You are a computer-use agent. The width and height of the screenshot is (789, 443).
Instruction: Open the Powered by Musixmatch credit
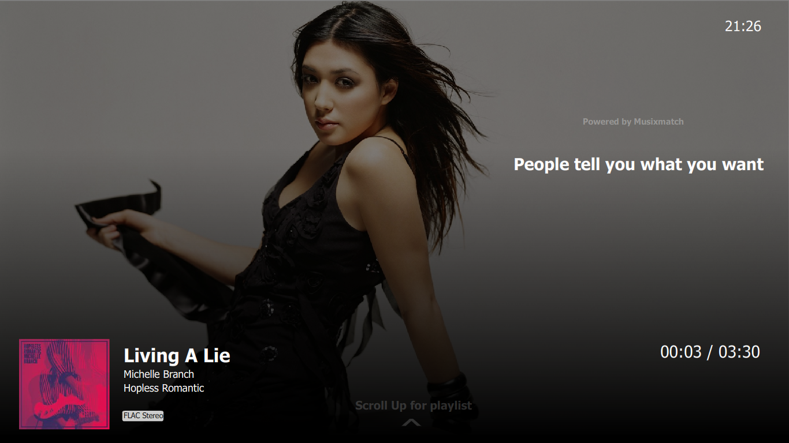point(633,122)
